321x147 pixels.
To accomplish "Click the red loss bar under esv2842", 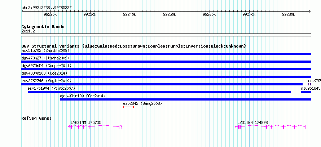I will (128, 107).
